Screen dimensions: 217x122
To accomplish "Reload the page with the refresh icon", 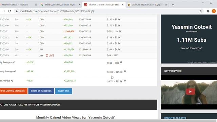I will (x=9, y=11).
